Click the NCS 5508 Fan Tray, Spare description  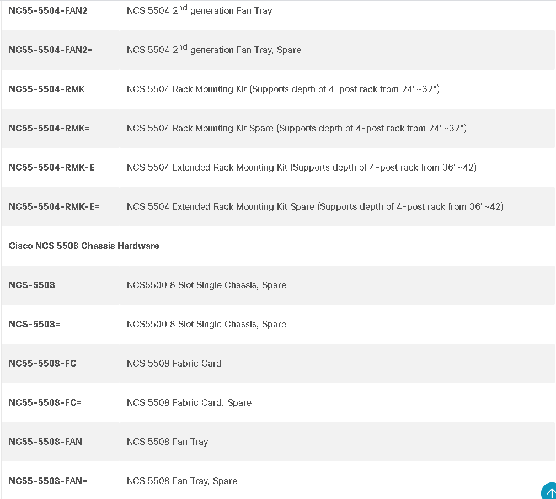pyautogui.click(x=182, y=481)
